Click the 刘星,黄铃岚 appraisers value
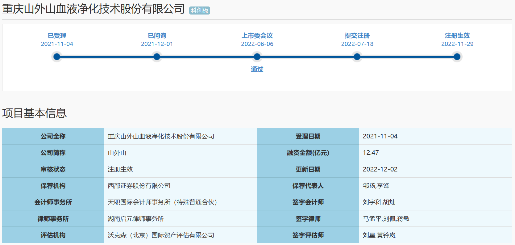The width and height of the screenshot is (515, 245). pos(379,235)
